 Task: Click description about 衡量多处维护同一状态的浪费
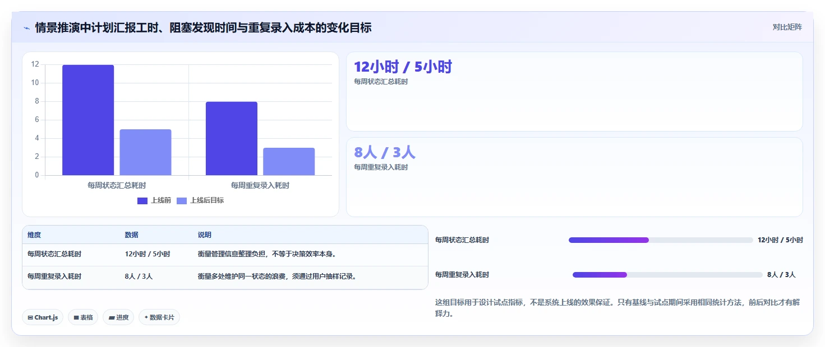click(x=277, y=276)
